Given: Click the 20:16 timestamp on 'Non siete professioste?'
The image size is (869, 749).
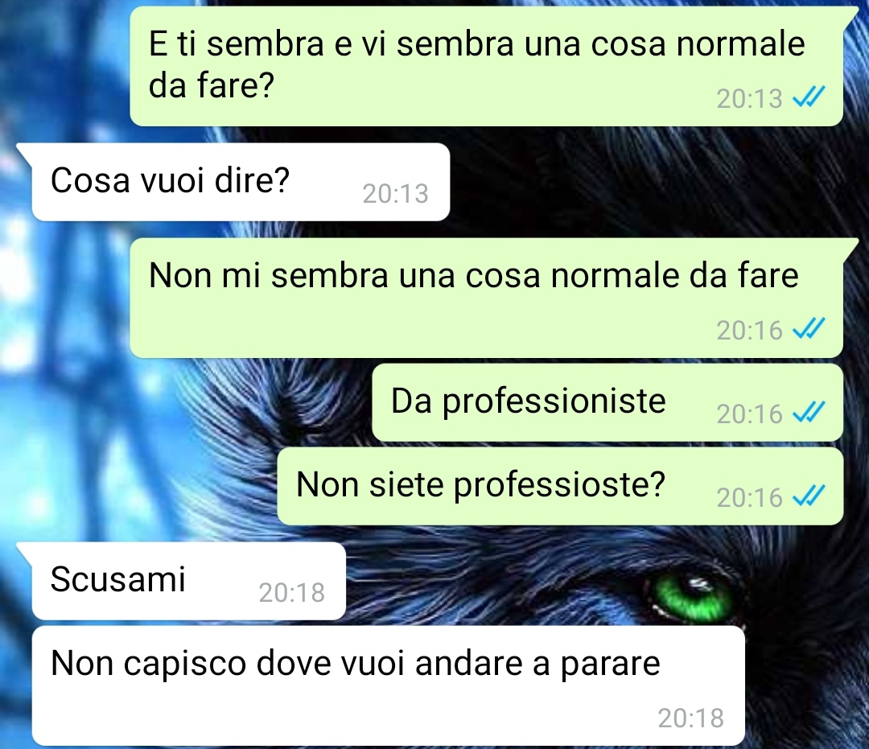Looking at the screenshot, I should point(749,497).
